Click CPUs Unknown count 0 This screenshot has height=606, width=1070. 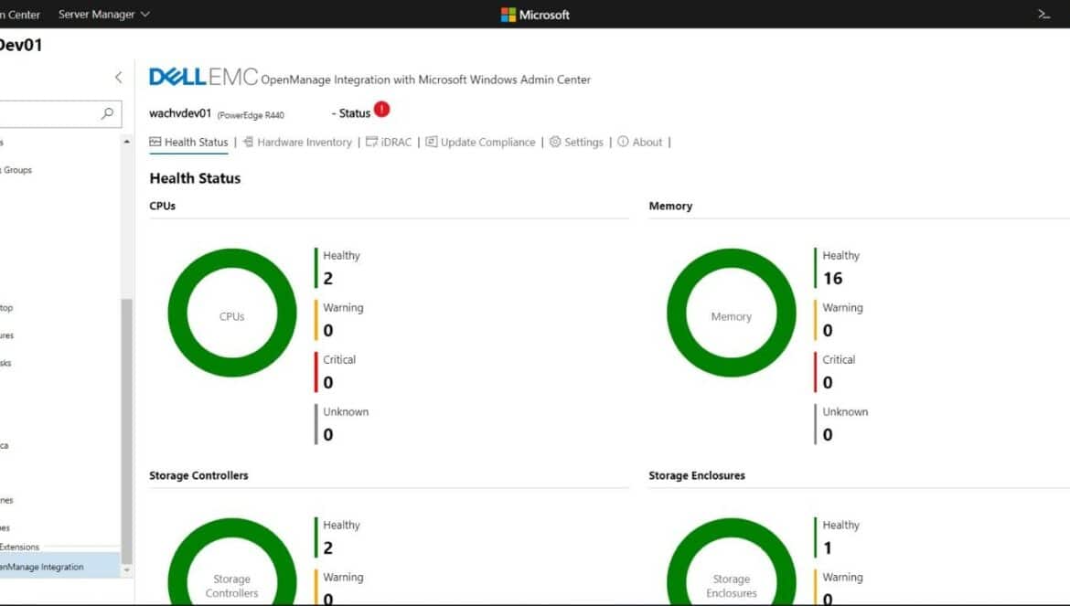tap(328, 434)
